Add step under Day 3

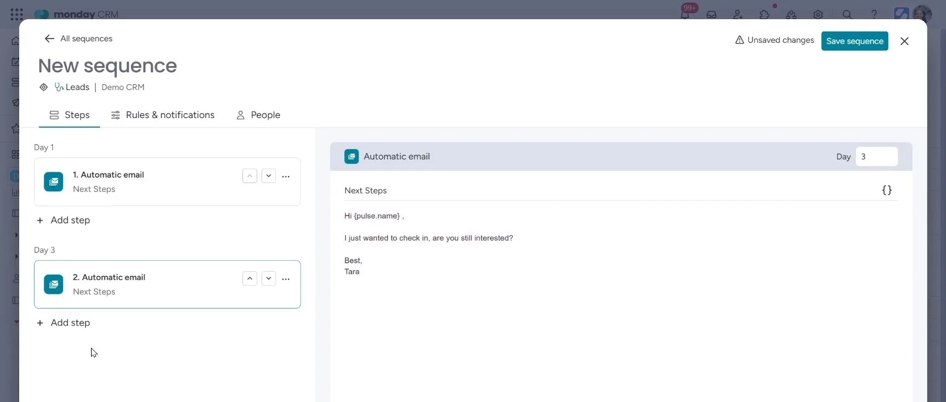coord(64,323)
